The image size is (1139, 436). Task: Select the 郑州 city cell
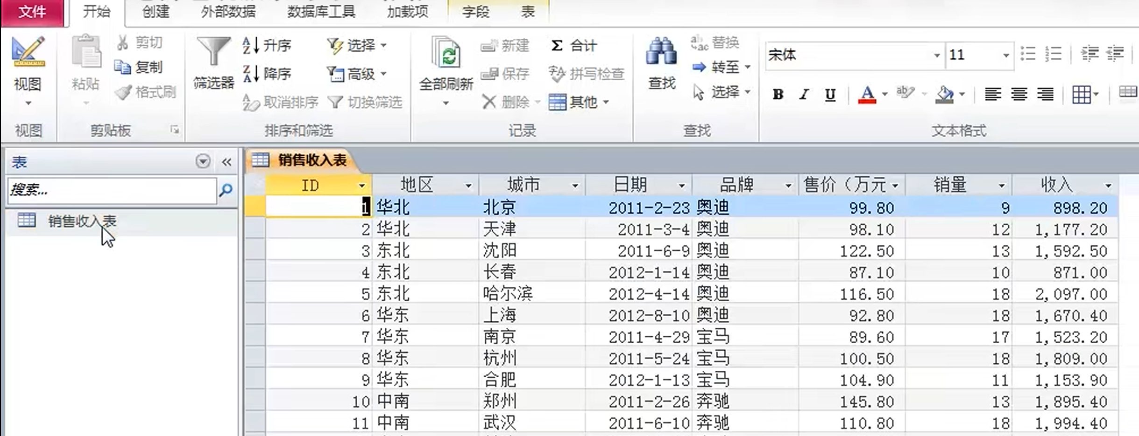tap(532, 401)
